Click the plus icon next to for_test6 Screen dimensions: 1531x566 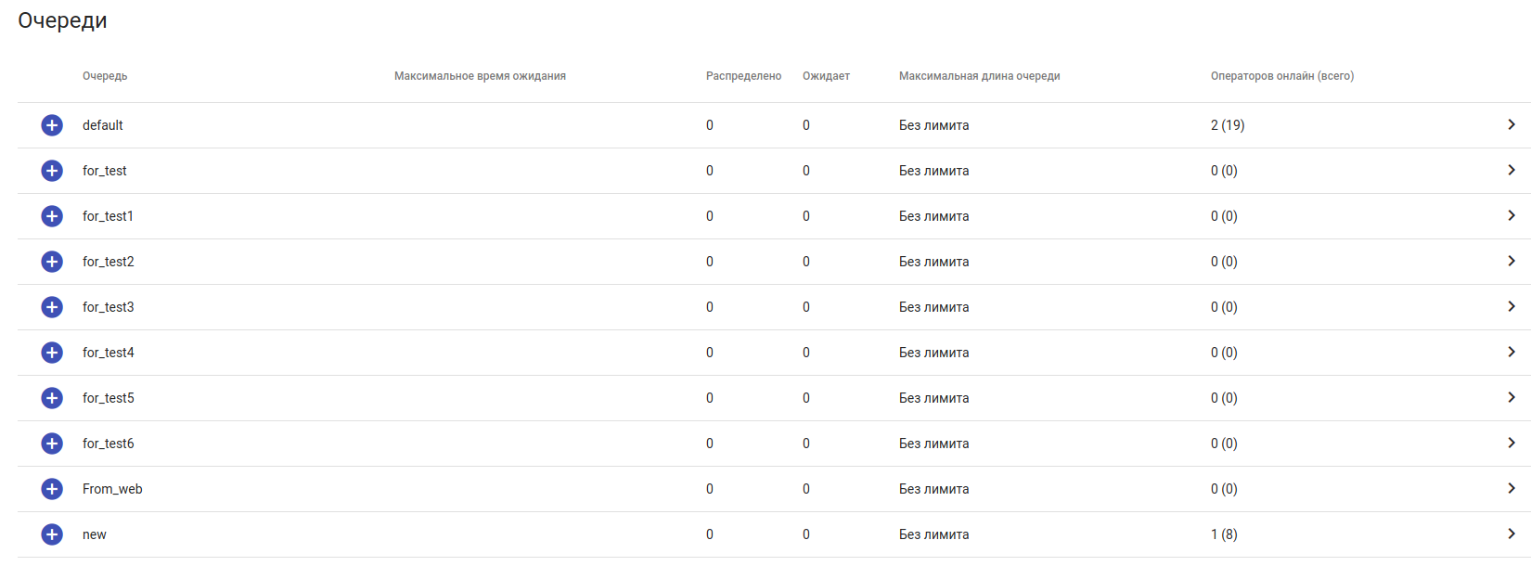pyautogui.click(x=52, y=444)
